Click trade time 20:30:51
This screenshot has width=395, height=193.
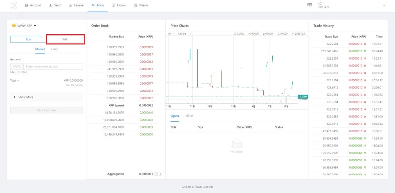(377, 131)
